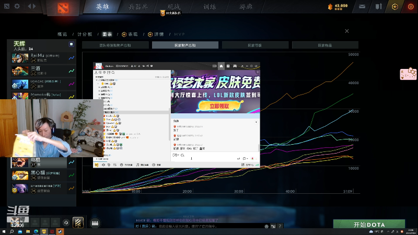
Task: Toggle 三酒 player graph line icon
Action: coord(72,71)
